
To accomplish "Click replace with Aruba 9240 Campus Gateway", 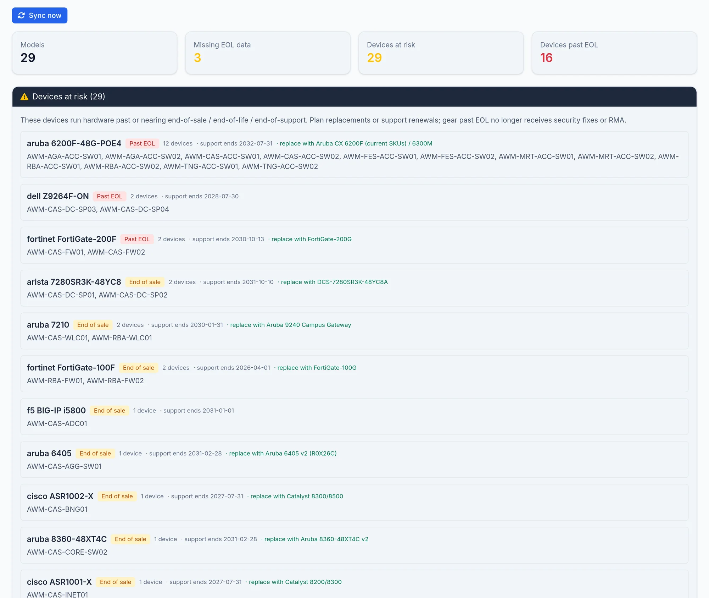I will [x=291, y=325].
